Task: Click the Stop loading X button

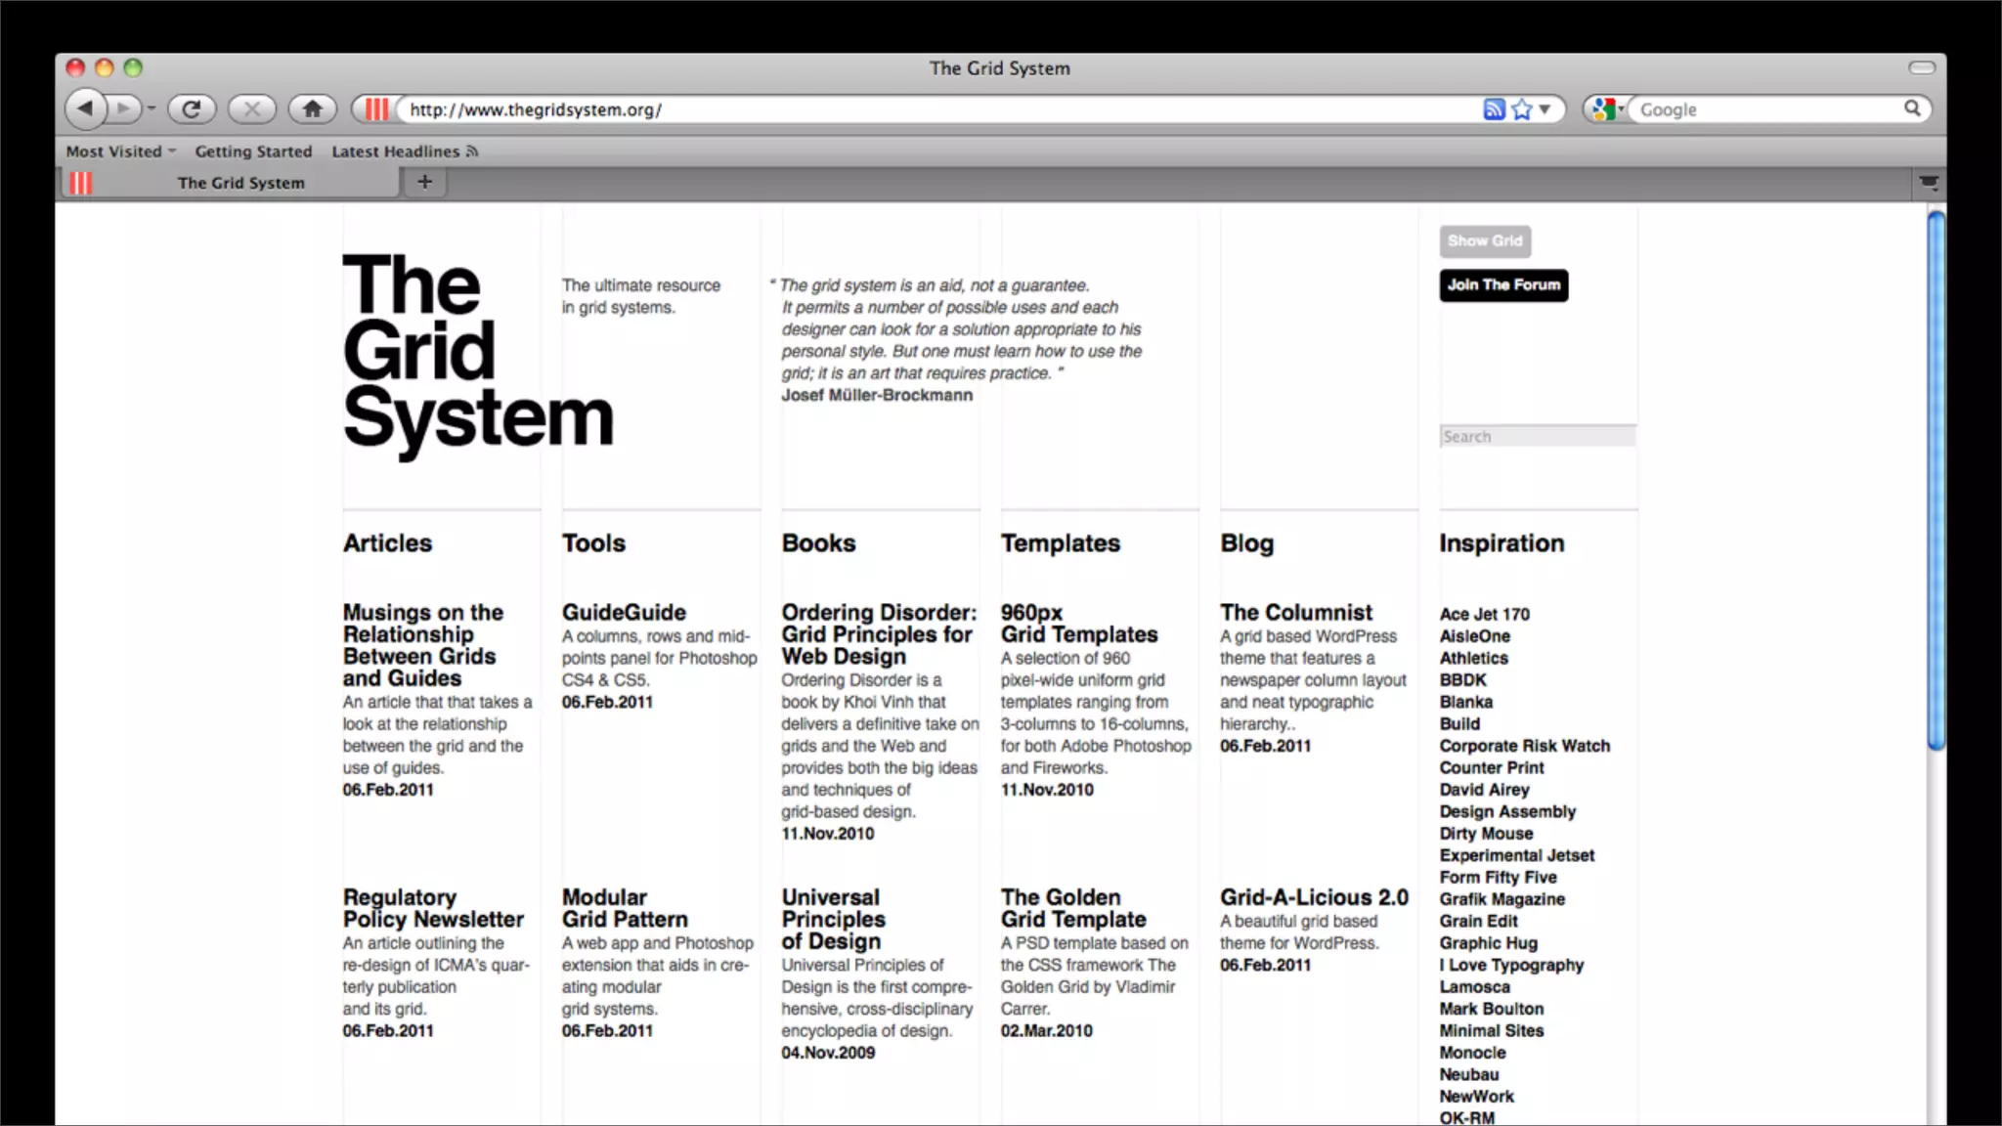Action: click(x=252, y=108)
